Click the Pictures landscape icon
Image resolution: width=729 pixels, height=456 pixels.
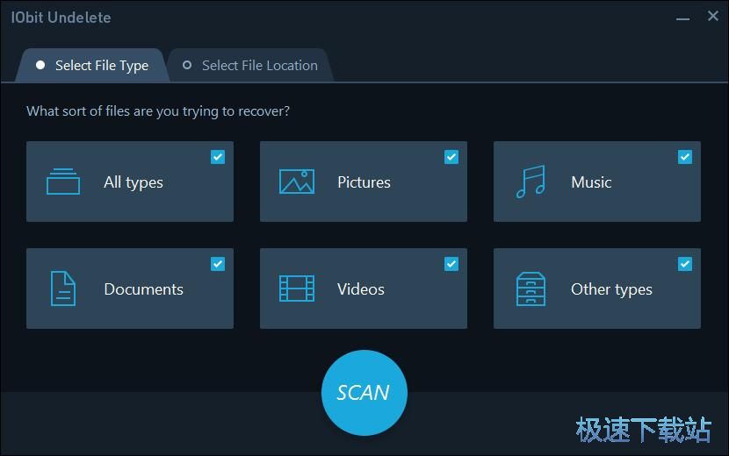[x=297, y=182]
